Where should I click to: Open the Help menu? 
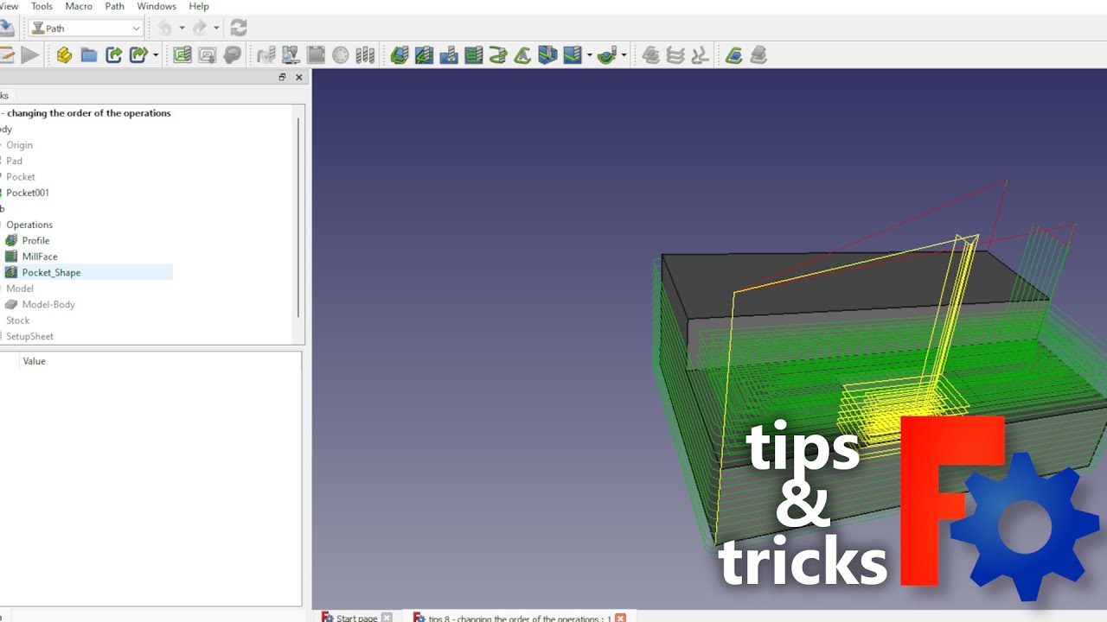199,6
